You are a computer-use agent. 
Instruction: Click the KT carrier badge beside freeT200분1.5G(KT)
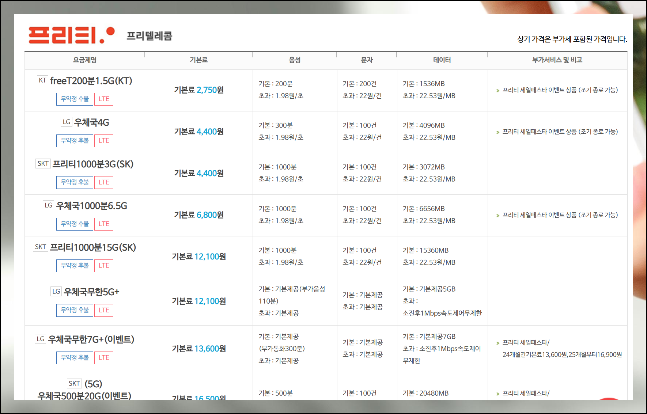[43, 80]
